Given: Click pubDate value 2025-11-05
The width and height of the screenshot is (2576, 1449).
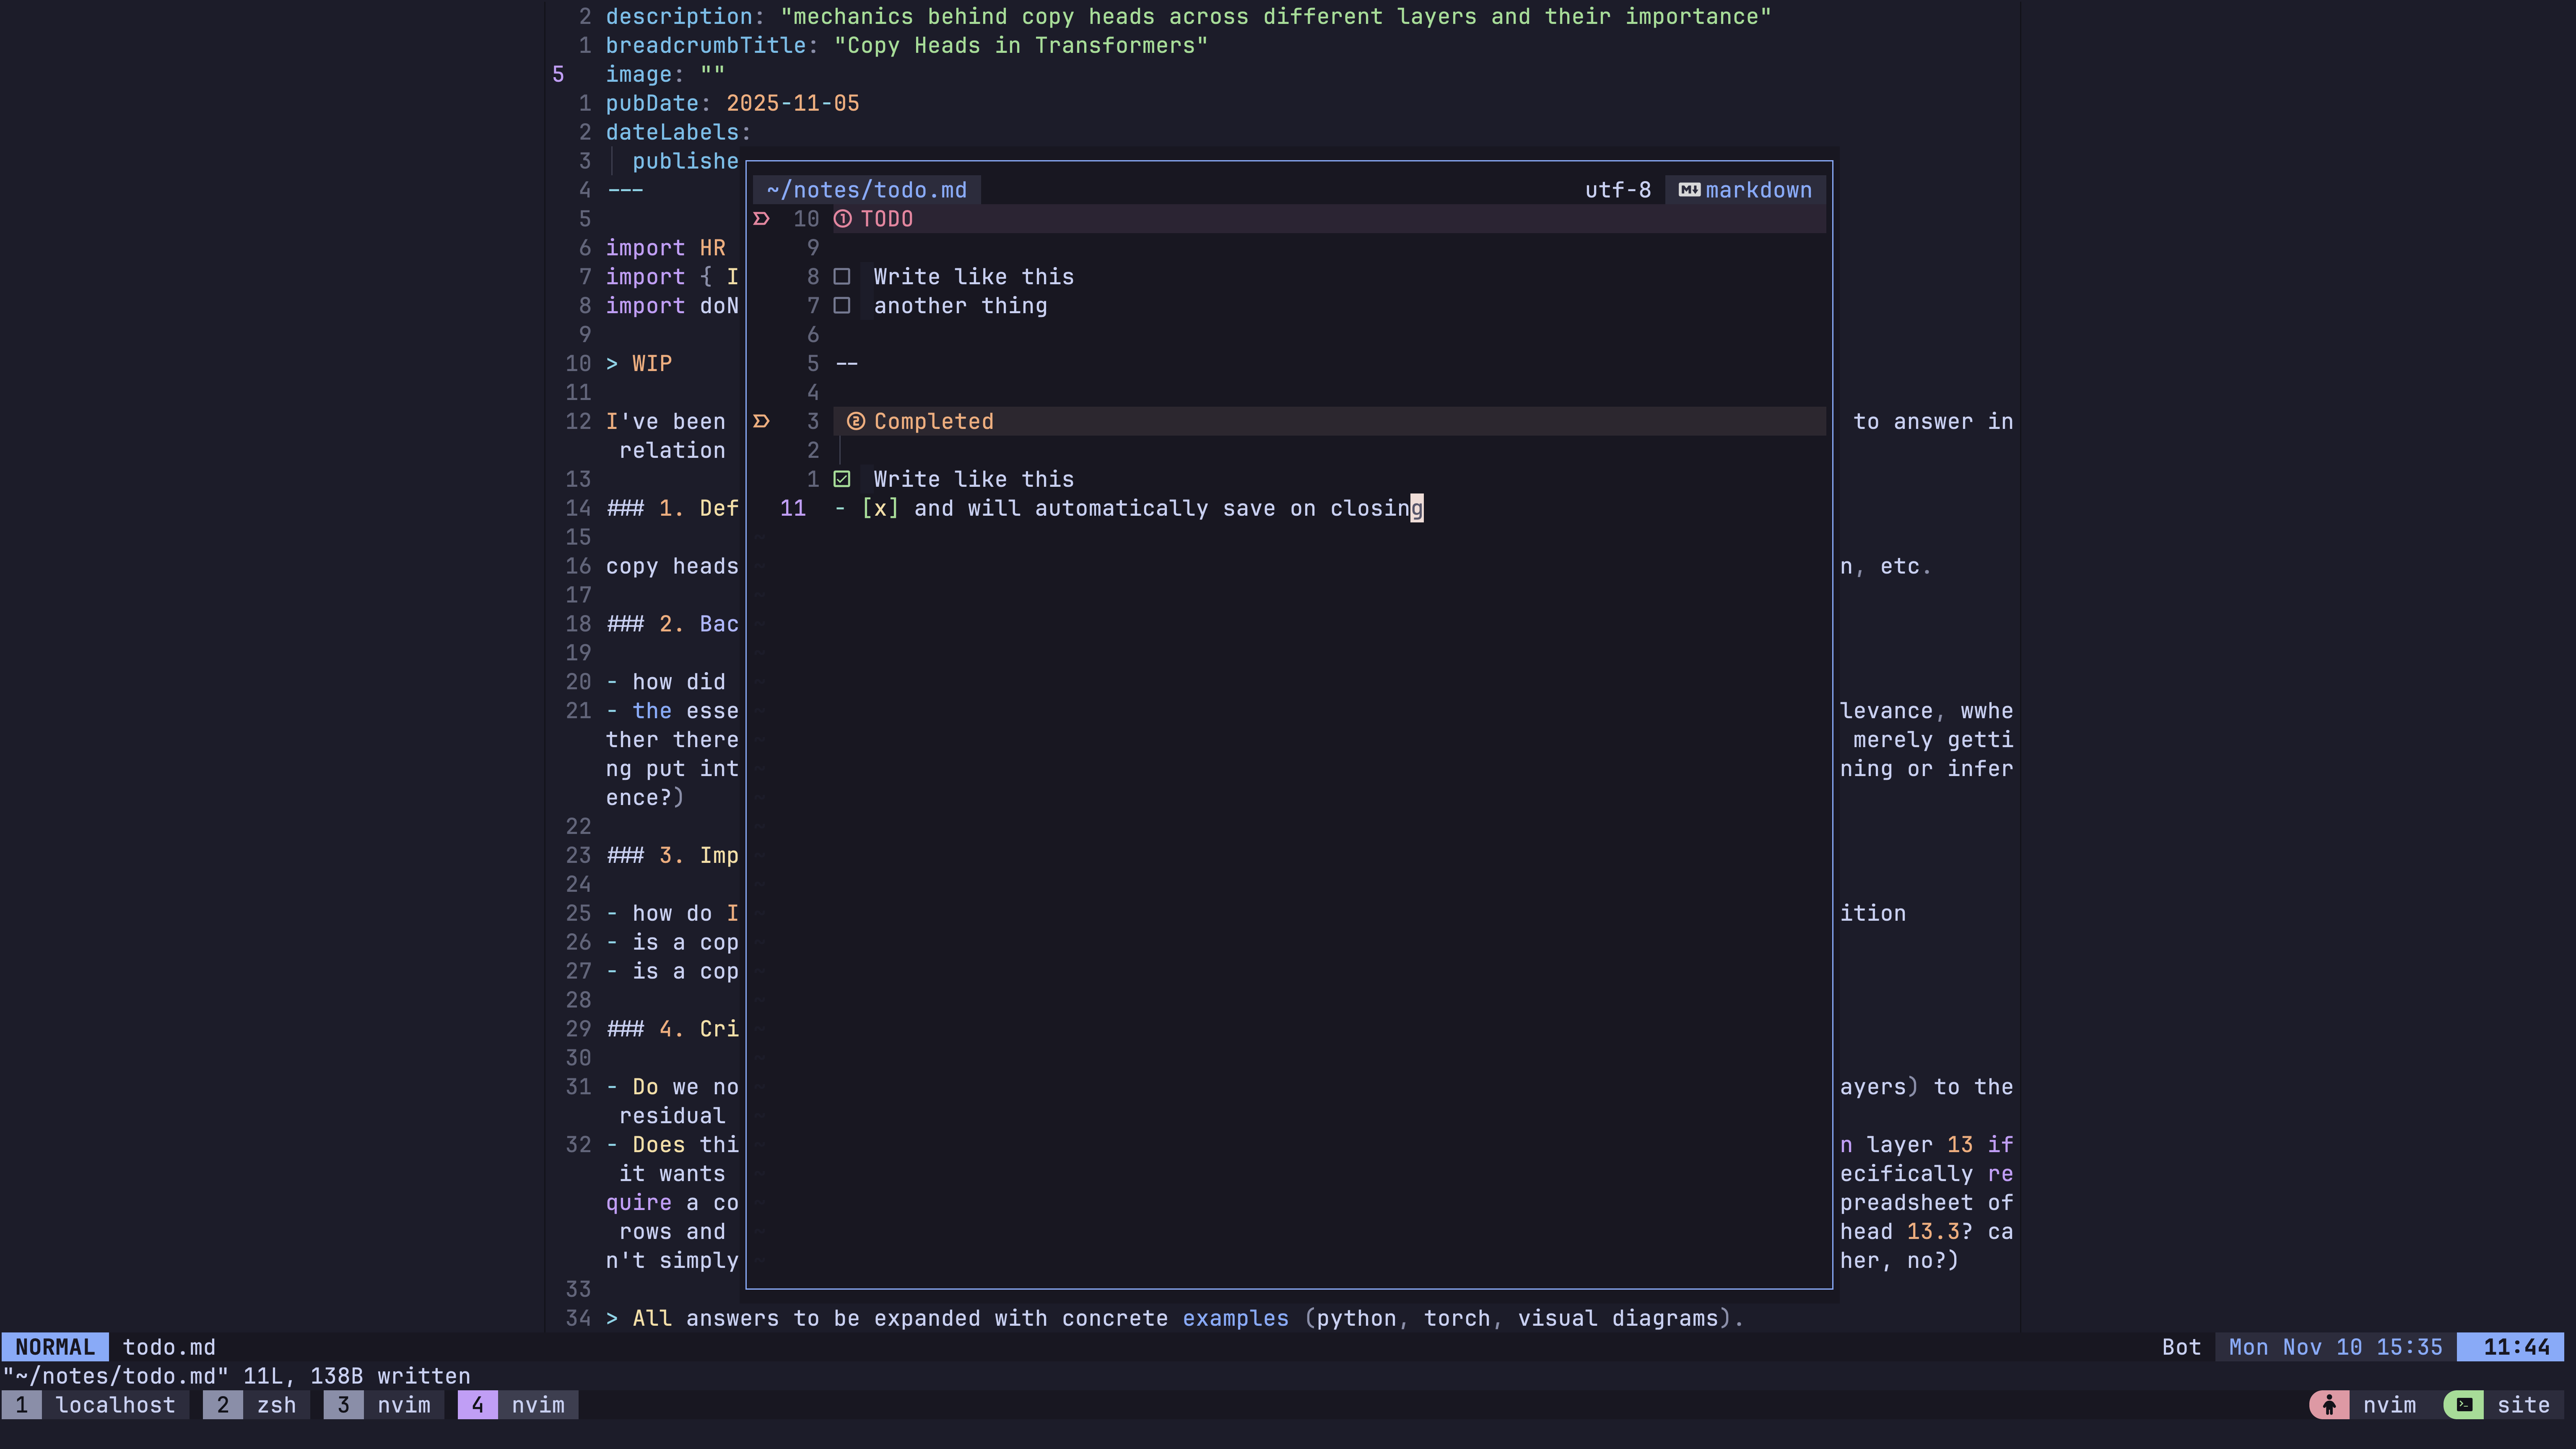Looking at the screenshot, I should pos(793,103).
